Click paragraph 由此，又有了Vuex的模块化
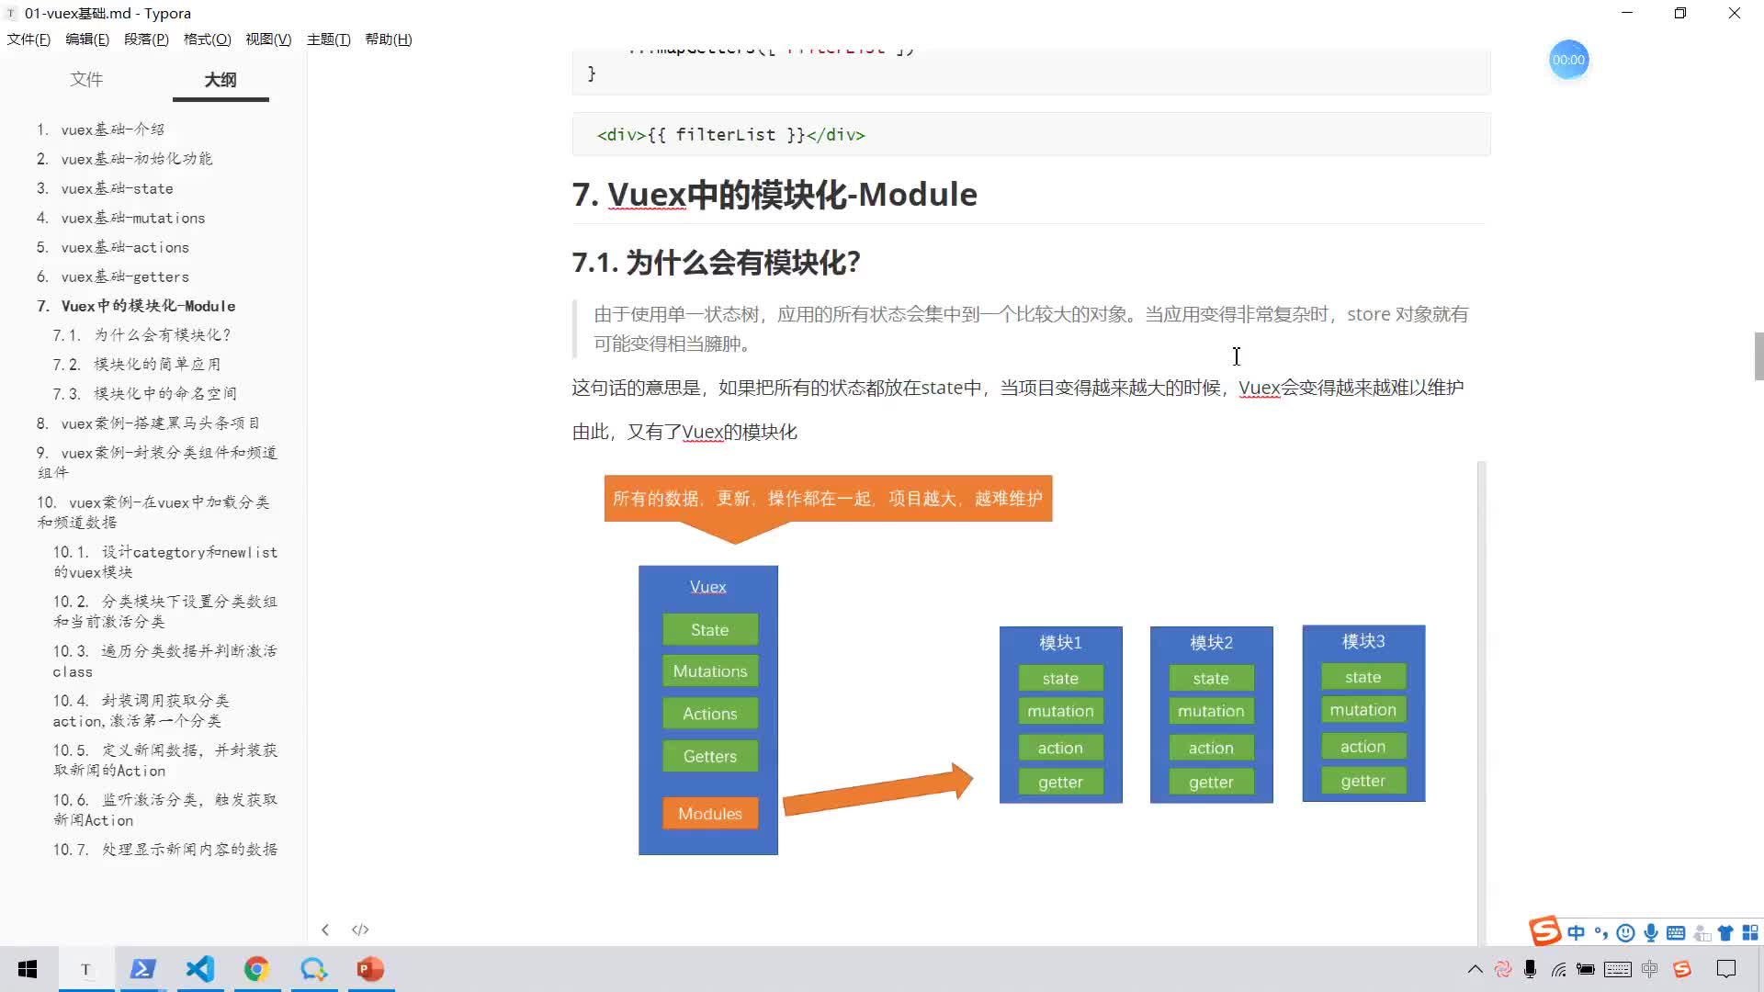Viewport: 1764px width, 992px height. 684,432
